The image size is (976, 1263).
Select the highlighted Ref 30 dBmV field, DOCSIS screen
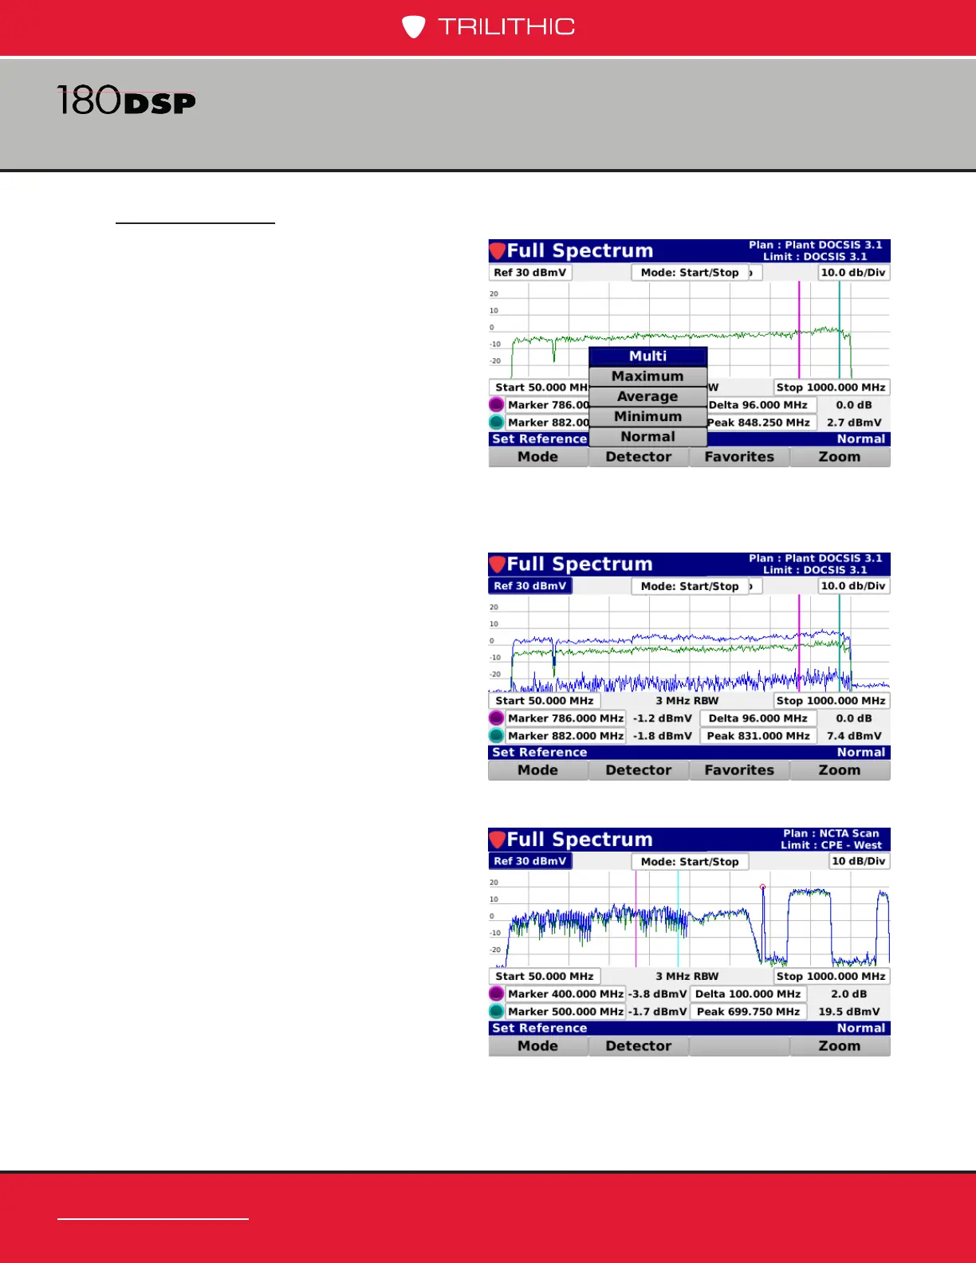[530, 586]
